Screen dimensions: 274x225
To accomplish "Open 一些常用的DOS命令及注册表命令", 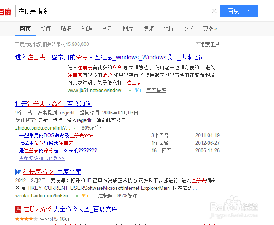I will coord(57,136).
